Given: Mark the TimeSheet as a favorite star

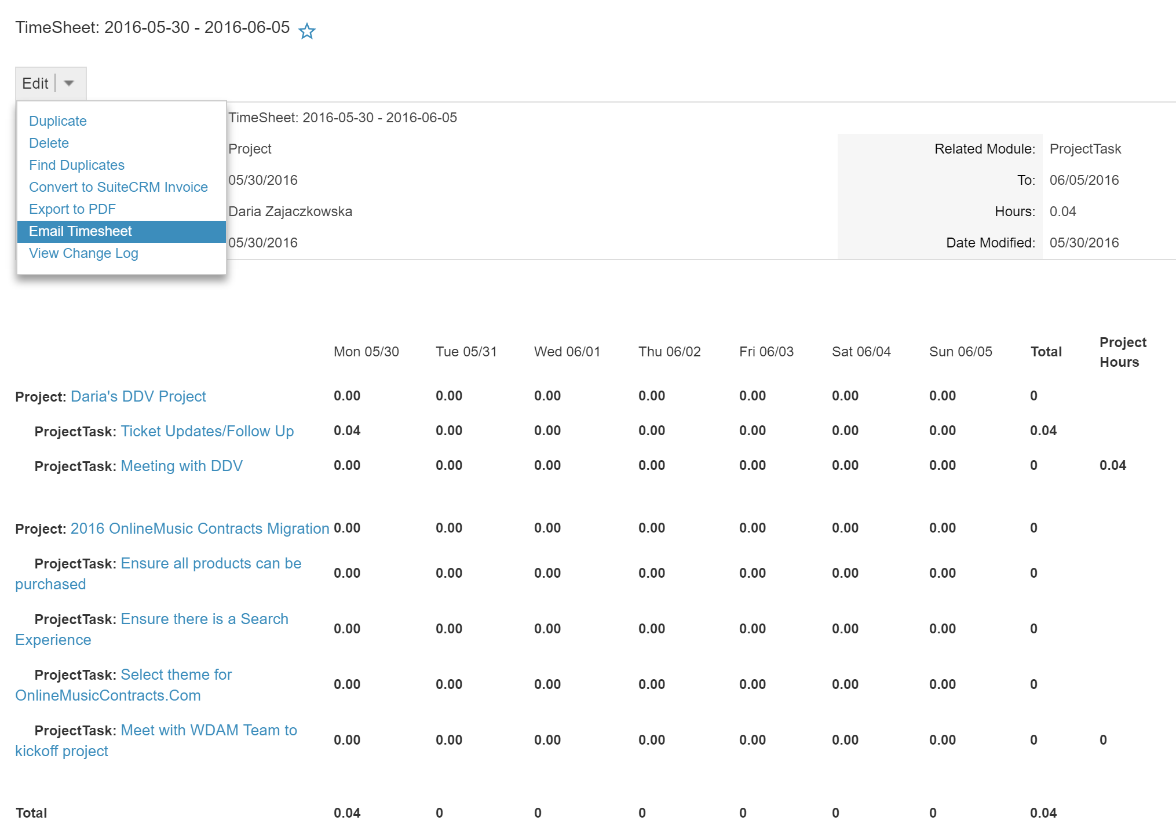Looking at the screenshot, I should coord(306,31).
